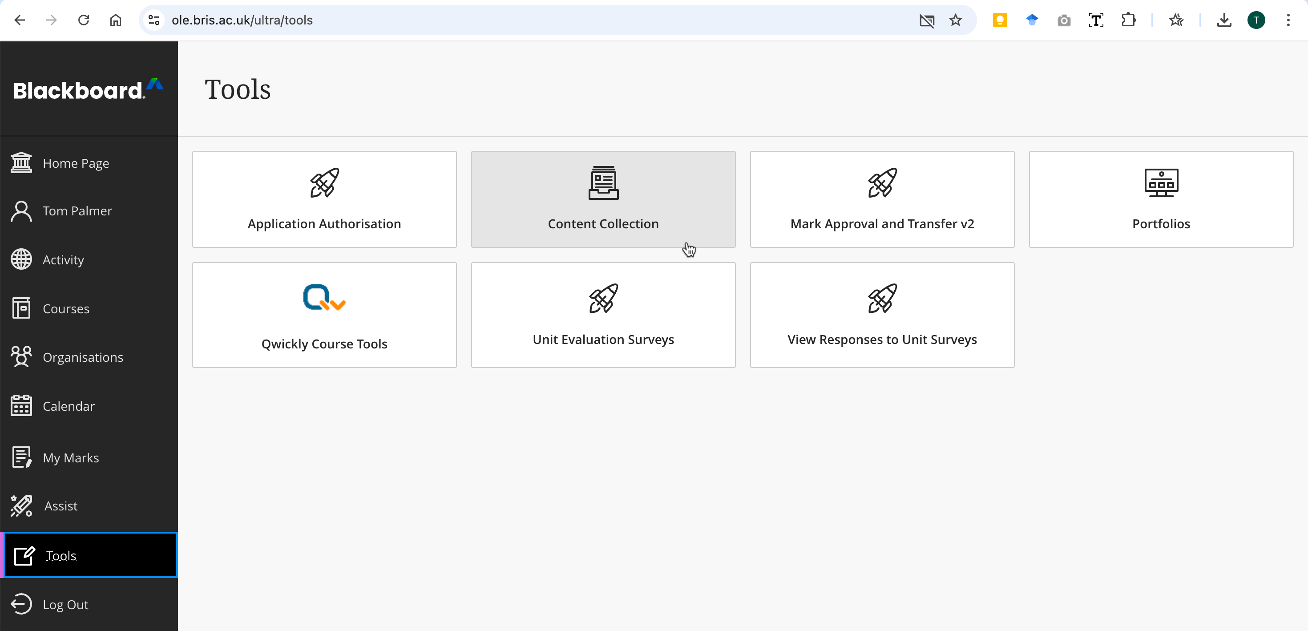Open Mark Approval and Transfer v2
This screenshot has width=1308, height=631.
881,199
